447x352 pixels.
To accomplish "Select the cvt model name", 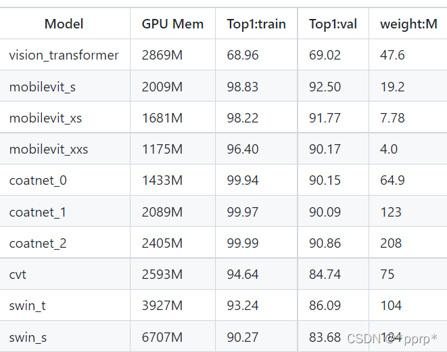I will click(x=18, y=275).
